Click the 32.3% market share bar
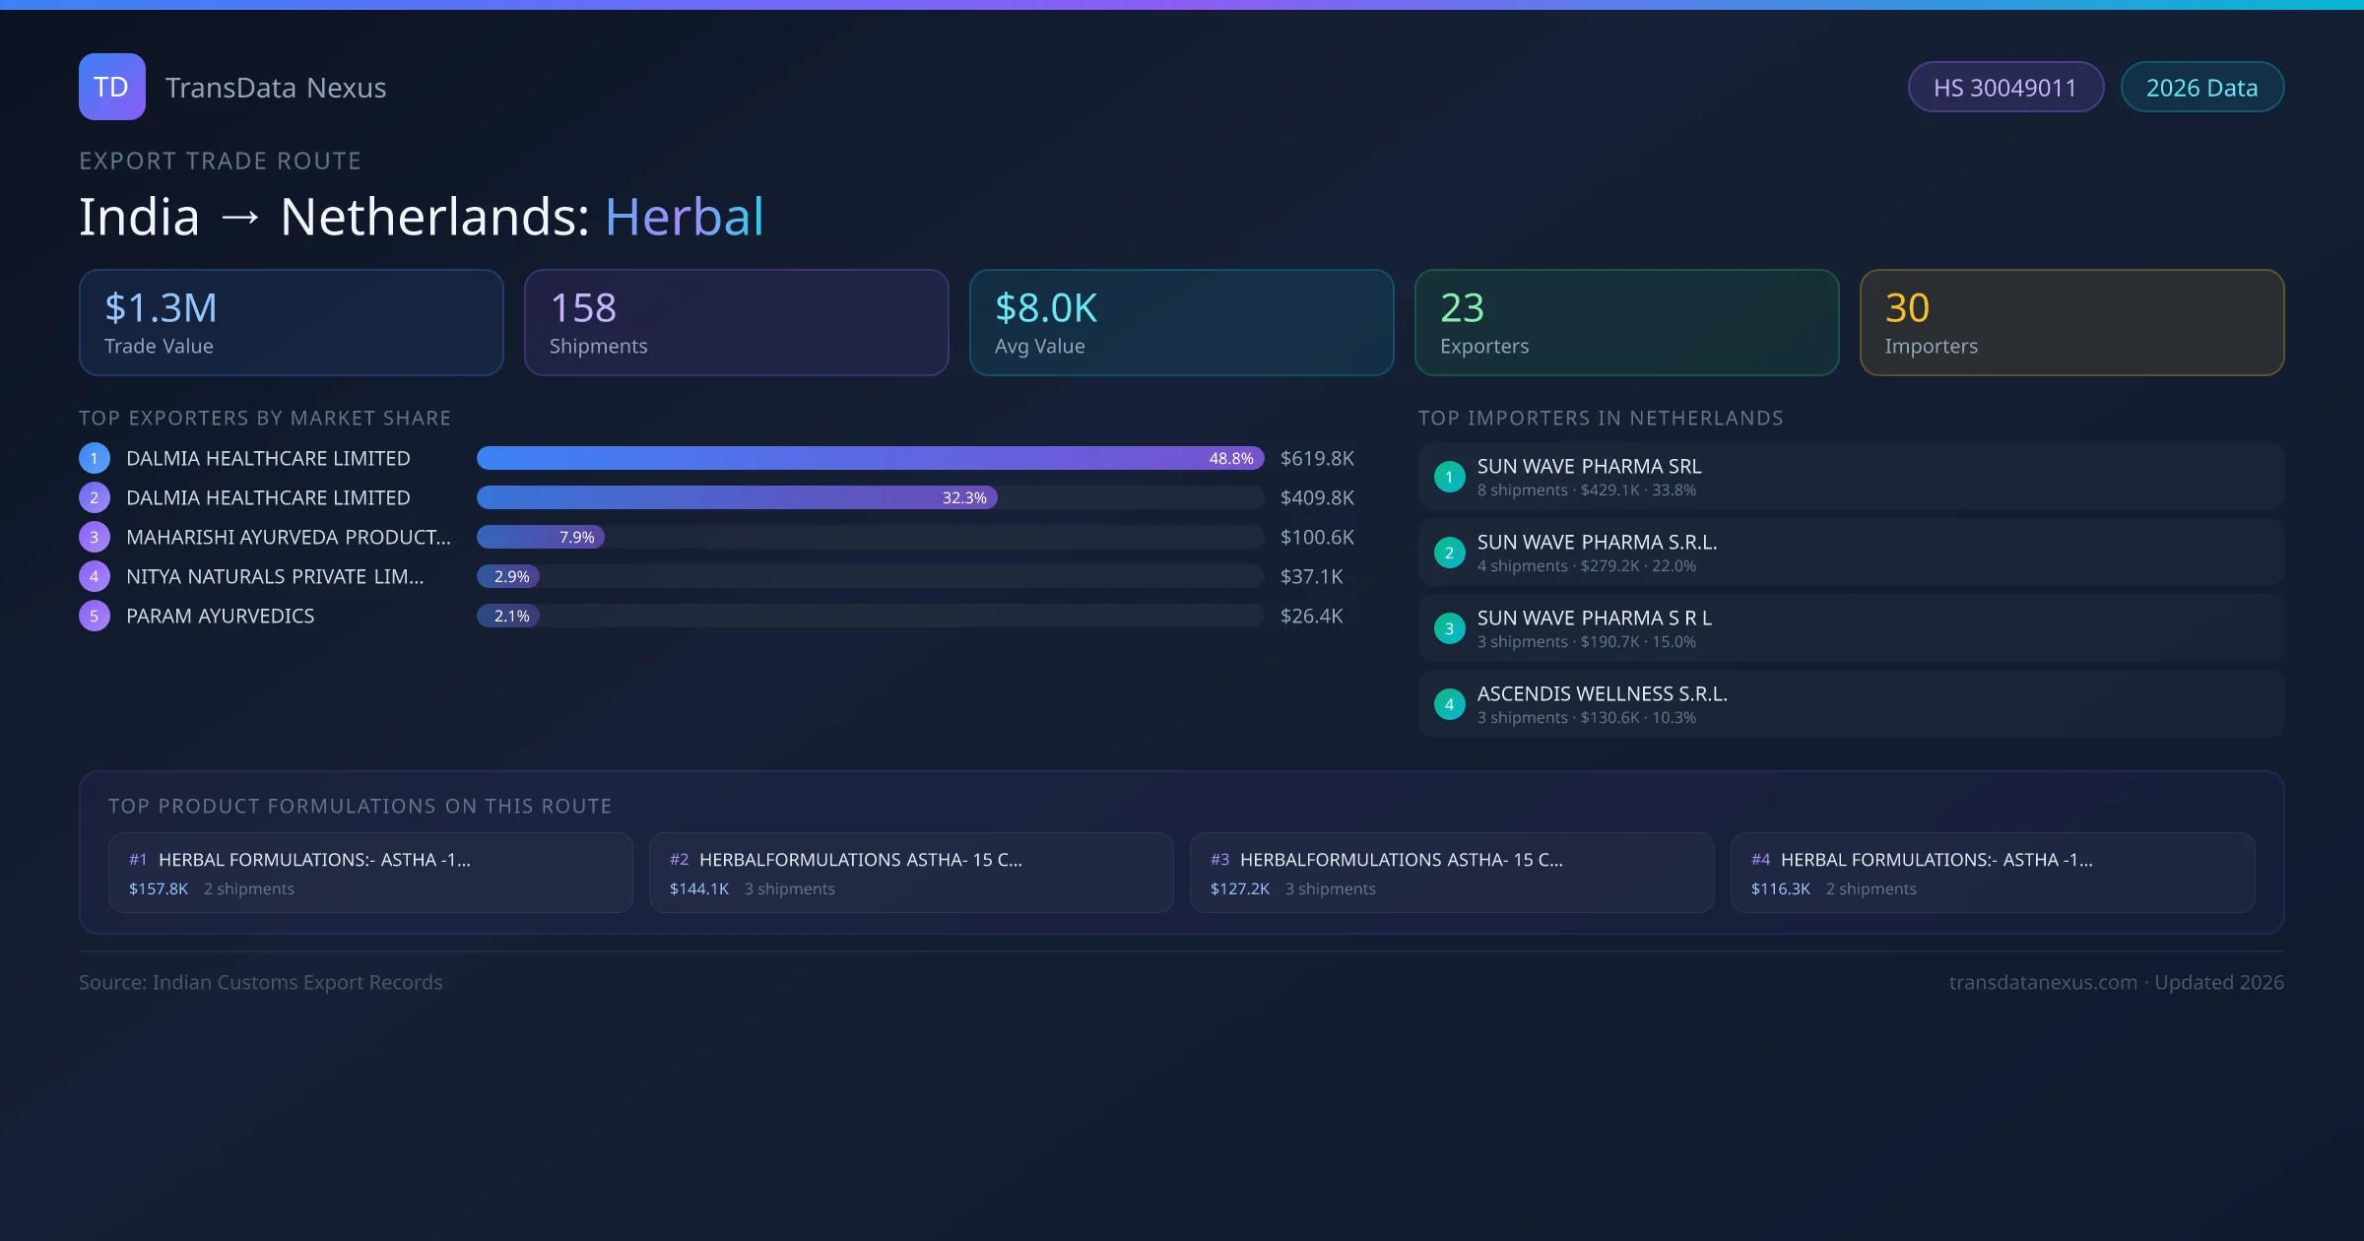The height and width of the screenshot is (1241, 2364). (737, 497)
